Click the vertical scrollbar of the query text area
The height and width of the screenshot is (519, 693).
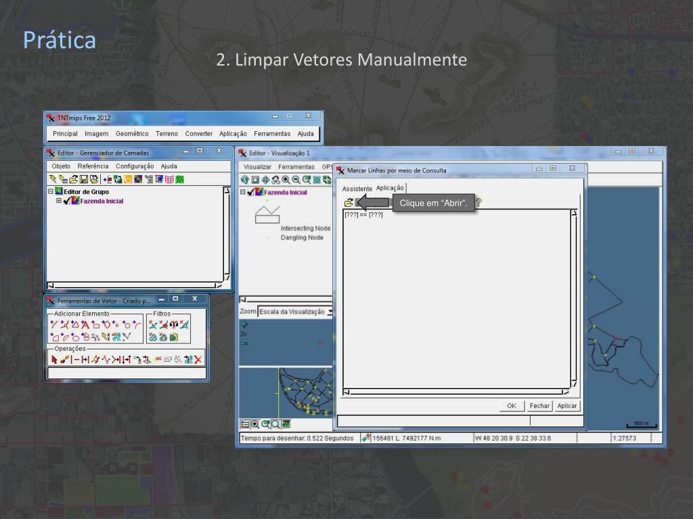(x=574, y=299)
